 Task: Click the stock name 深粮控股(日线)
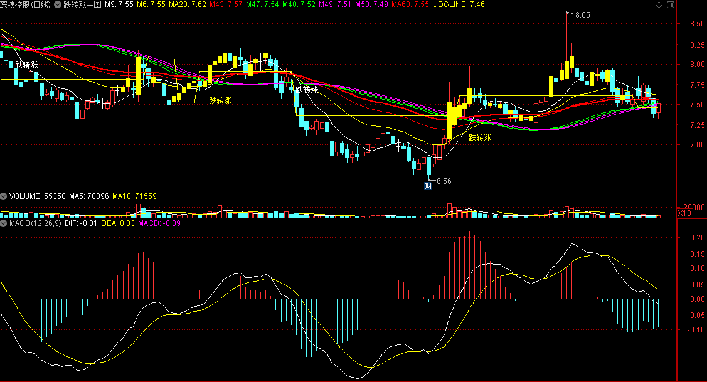click(x=26, y=4)
